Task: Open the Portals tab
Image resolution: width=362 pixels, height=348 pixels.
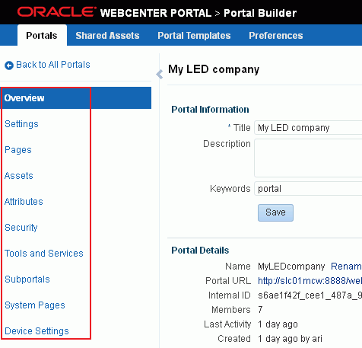Action: [42, 35]
